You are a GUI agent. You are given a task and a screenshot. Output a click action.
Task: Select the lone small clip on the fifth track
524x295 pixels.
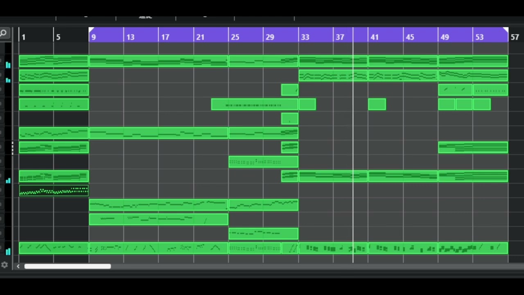(x=290, y=119)
